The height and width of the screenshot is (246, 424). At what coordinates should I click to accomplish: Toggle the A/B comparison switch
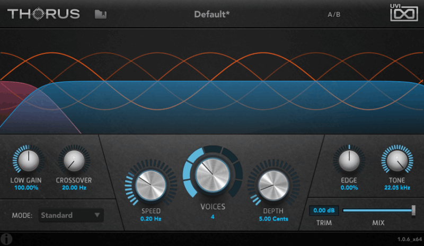pyautogui.click(x=334, y=14)
